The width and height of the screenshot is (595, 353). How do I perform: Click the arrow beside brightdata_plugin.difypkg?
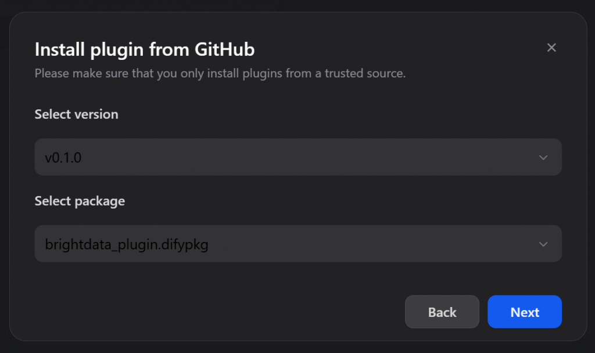pyautogui.click(x=543, y=244)
